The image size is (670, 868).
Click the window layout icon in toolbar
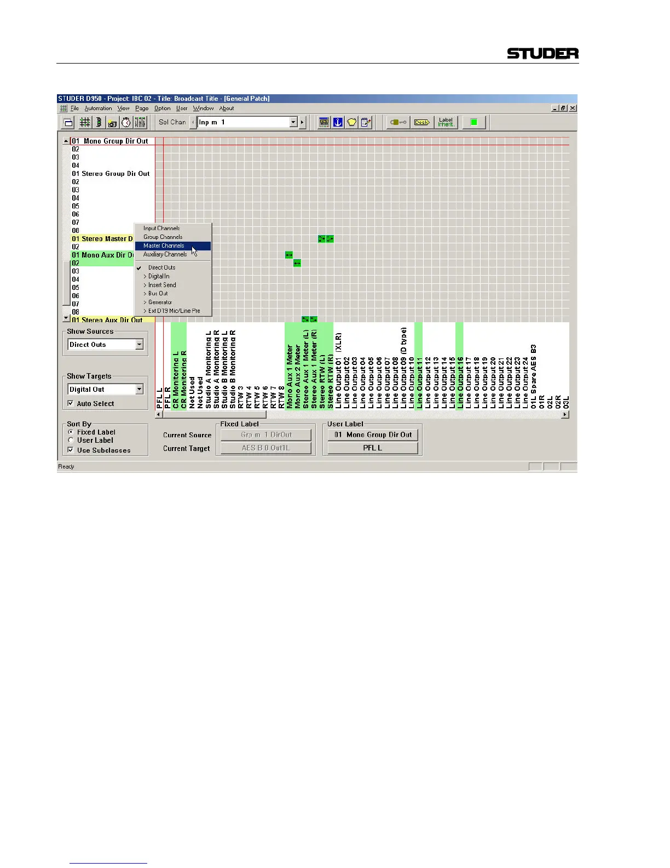click(68, 123)
